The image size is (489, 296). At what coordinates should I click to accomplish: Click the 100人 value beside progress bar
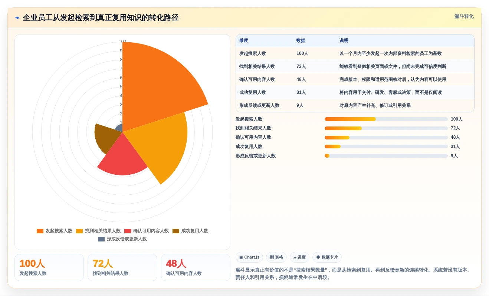(x=457, y=119)
